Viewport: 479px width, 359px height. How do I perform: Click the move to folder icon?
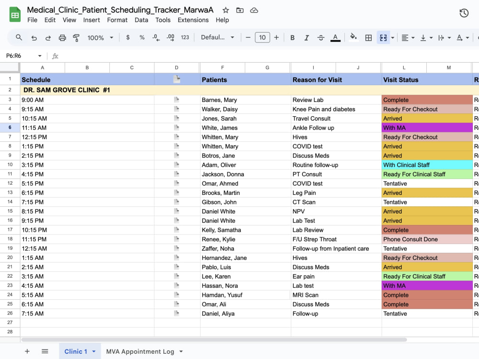pyautogui.click(x=240, y=11)
